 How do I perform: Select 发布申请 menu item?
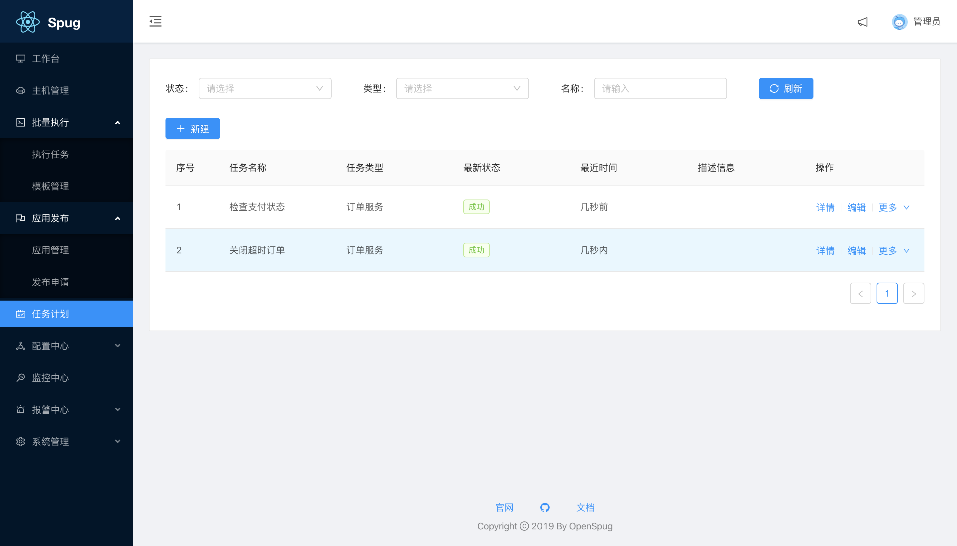pyautogui.click(x=51, y=282)
